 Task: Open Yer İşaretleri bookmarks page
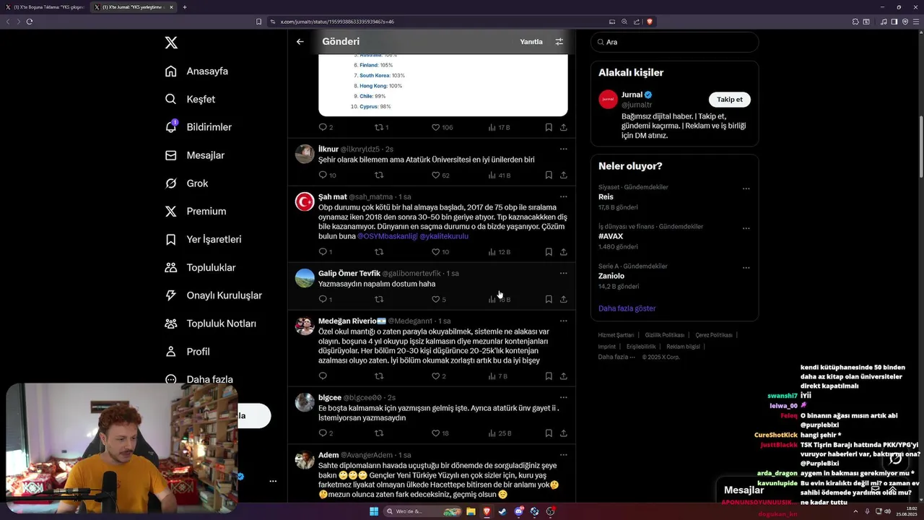203,239
